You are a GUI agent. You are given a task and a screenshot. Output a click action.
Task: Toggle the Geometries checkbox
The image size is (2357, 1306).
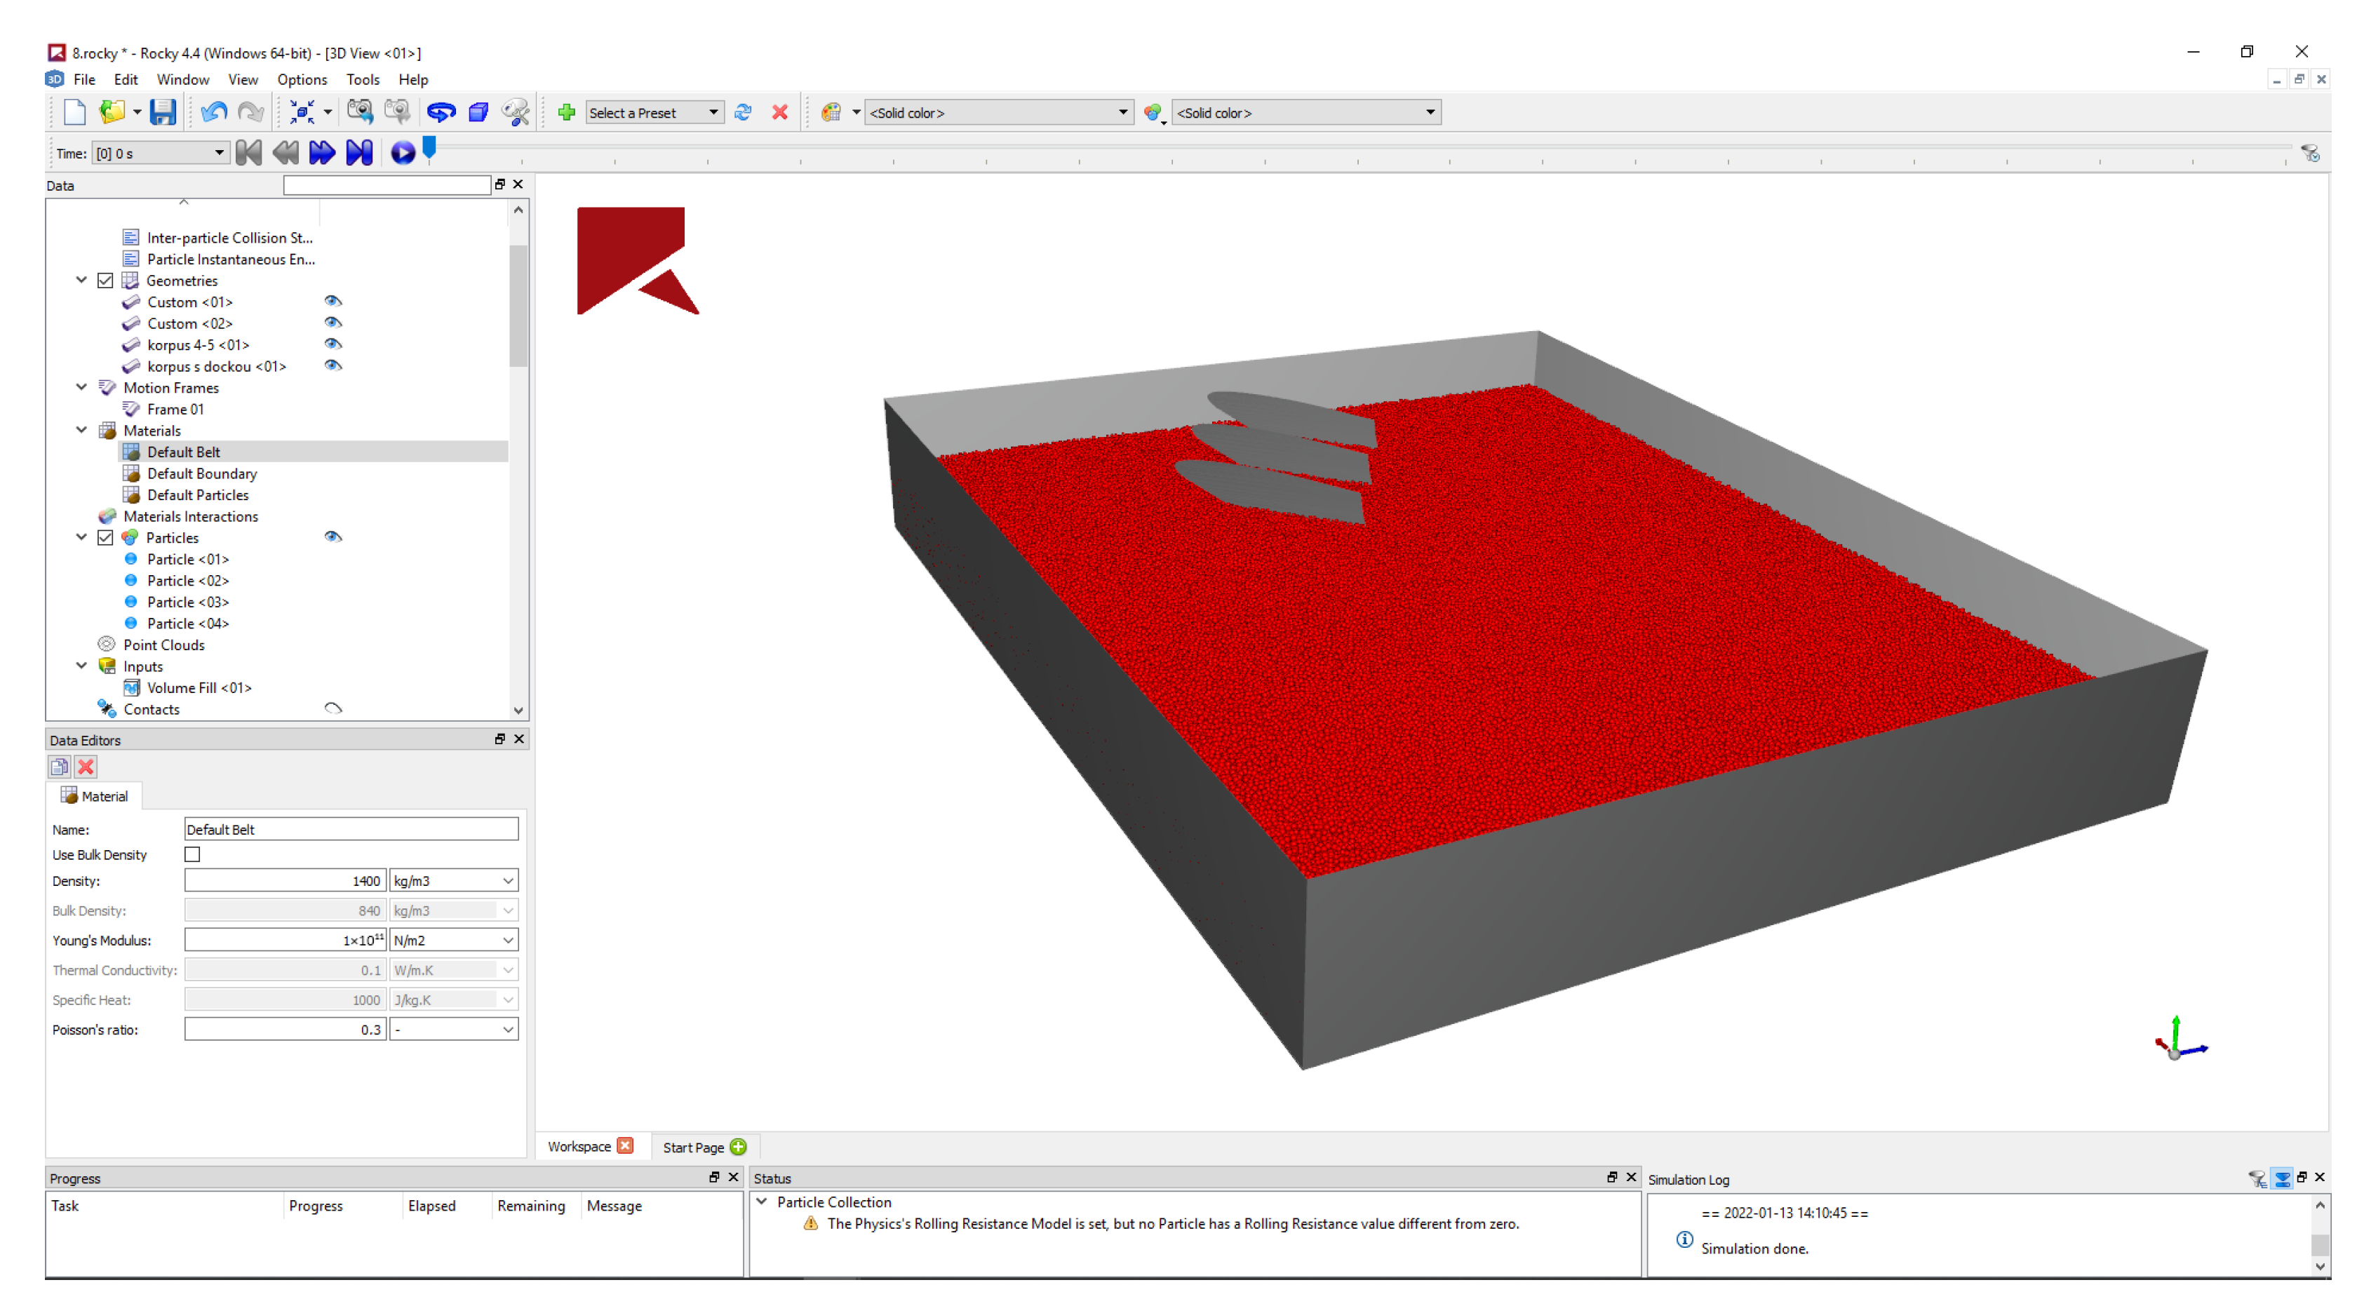coord(105,281)
